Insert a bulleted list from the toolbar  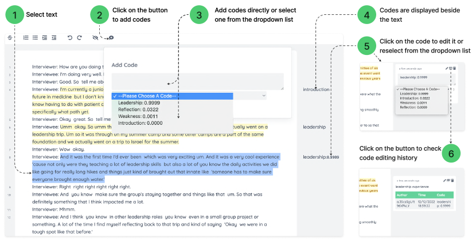tap(35, 38)
